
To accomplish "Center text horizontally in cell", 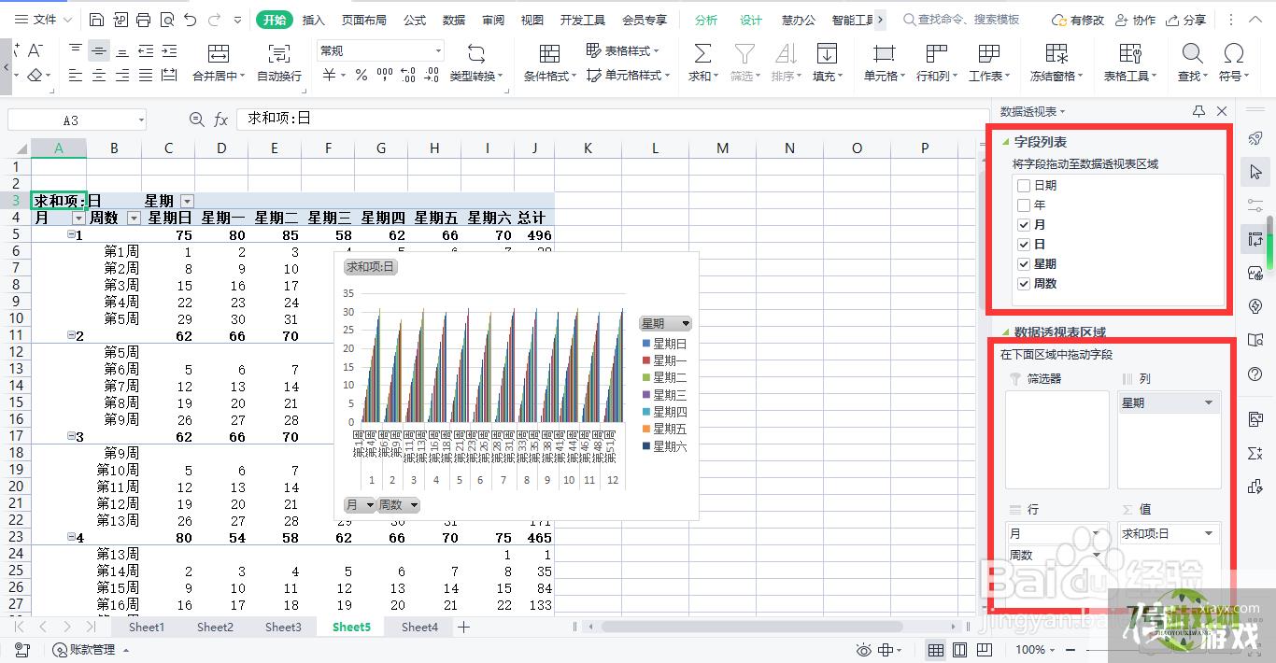I will coord(99,76).
